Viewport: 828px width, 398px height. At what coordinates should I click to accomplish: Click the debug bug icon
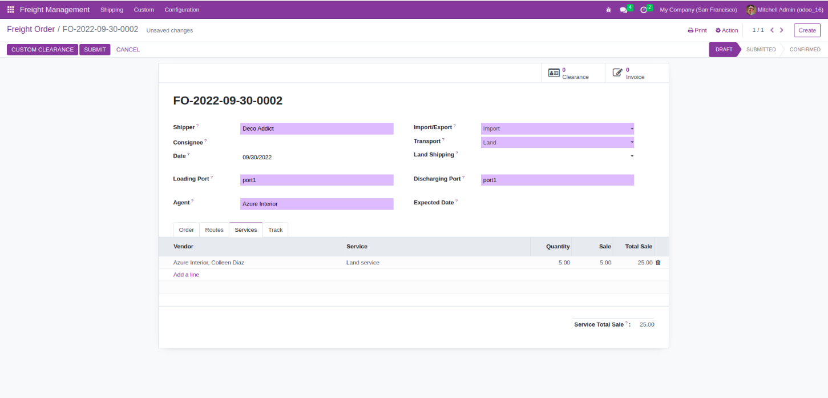tap(608, 10)
